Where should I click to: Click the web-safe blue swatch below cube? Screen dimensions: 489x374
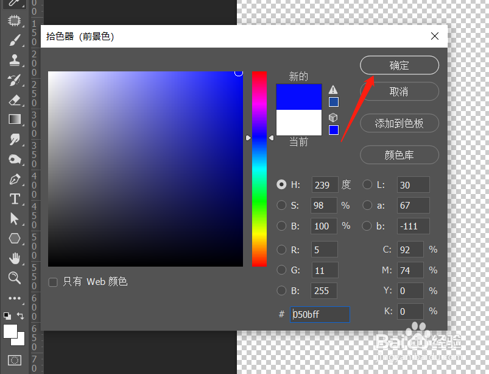click(x=333, y=130)
